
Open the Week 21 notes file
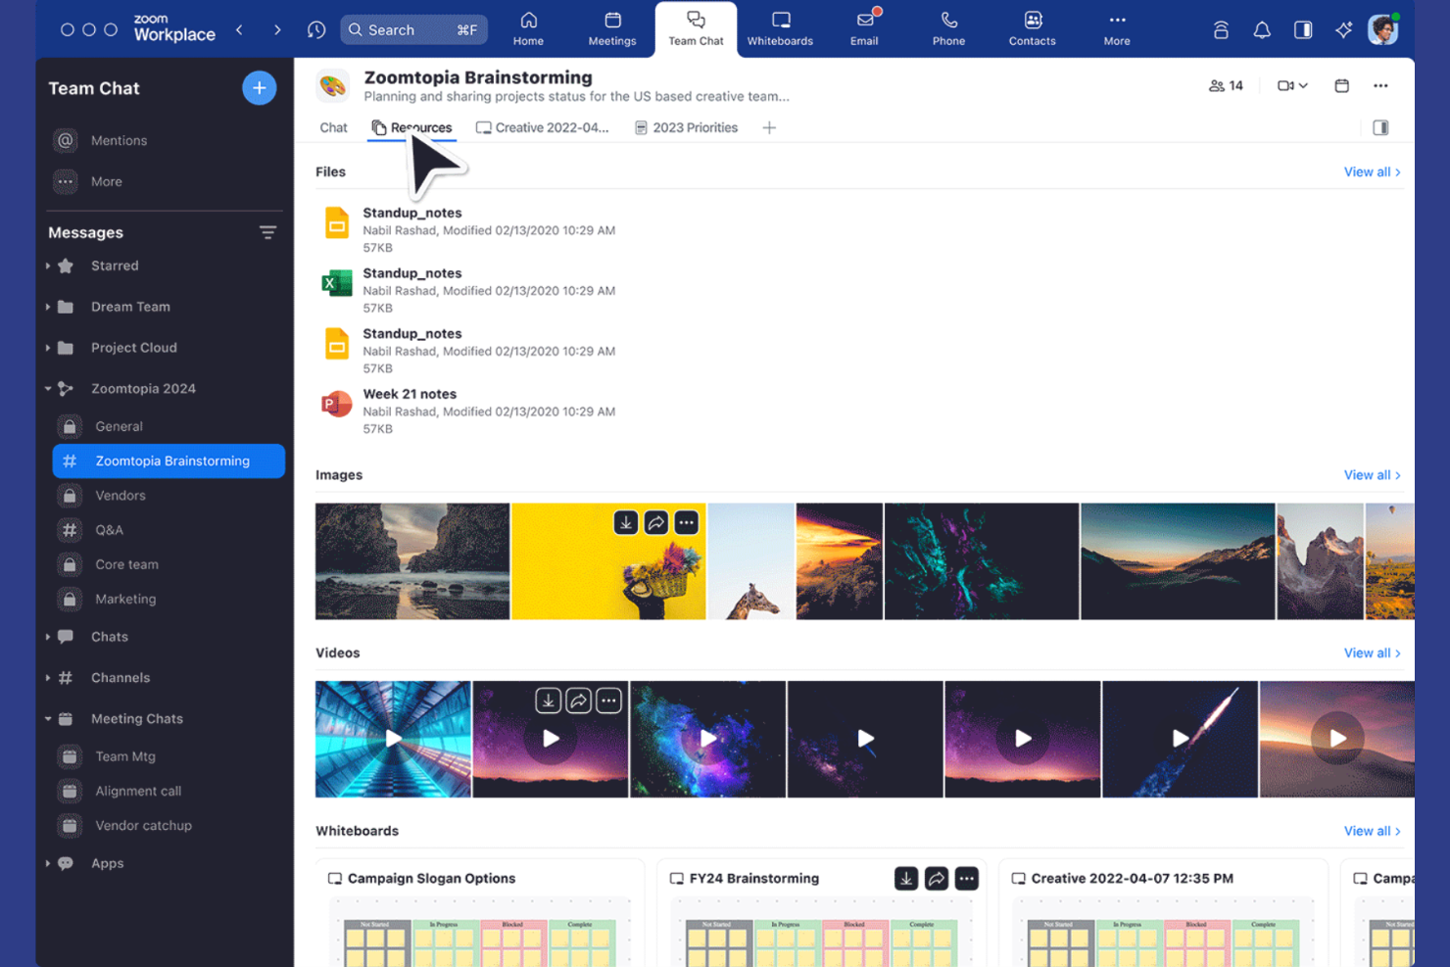(410, 395)
